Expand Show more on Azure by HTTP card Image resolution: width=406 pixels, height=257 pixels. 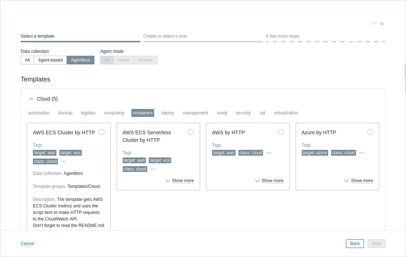click(x=359, y=181)
